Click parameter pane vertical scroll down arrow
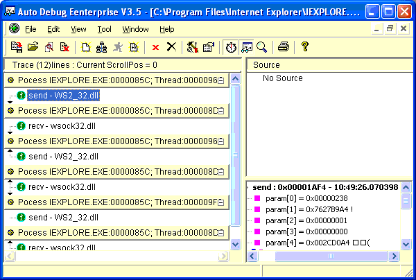416x280 pixels. [x=406, y=244]
